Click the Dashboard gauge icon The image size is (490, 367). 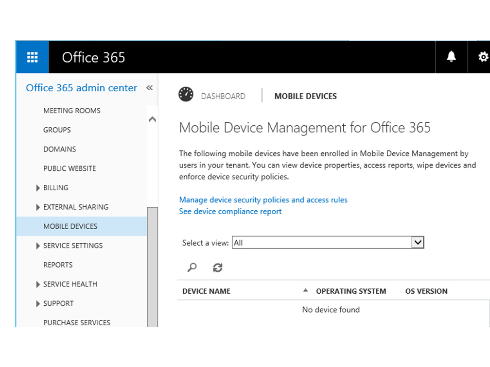[x=186, y=95]
